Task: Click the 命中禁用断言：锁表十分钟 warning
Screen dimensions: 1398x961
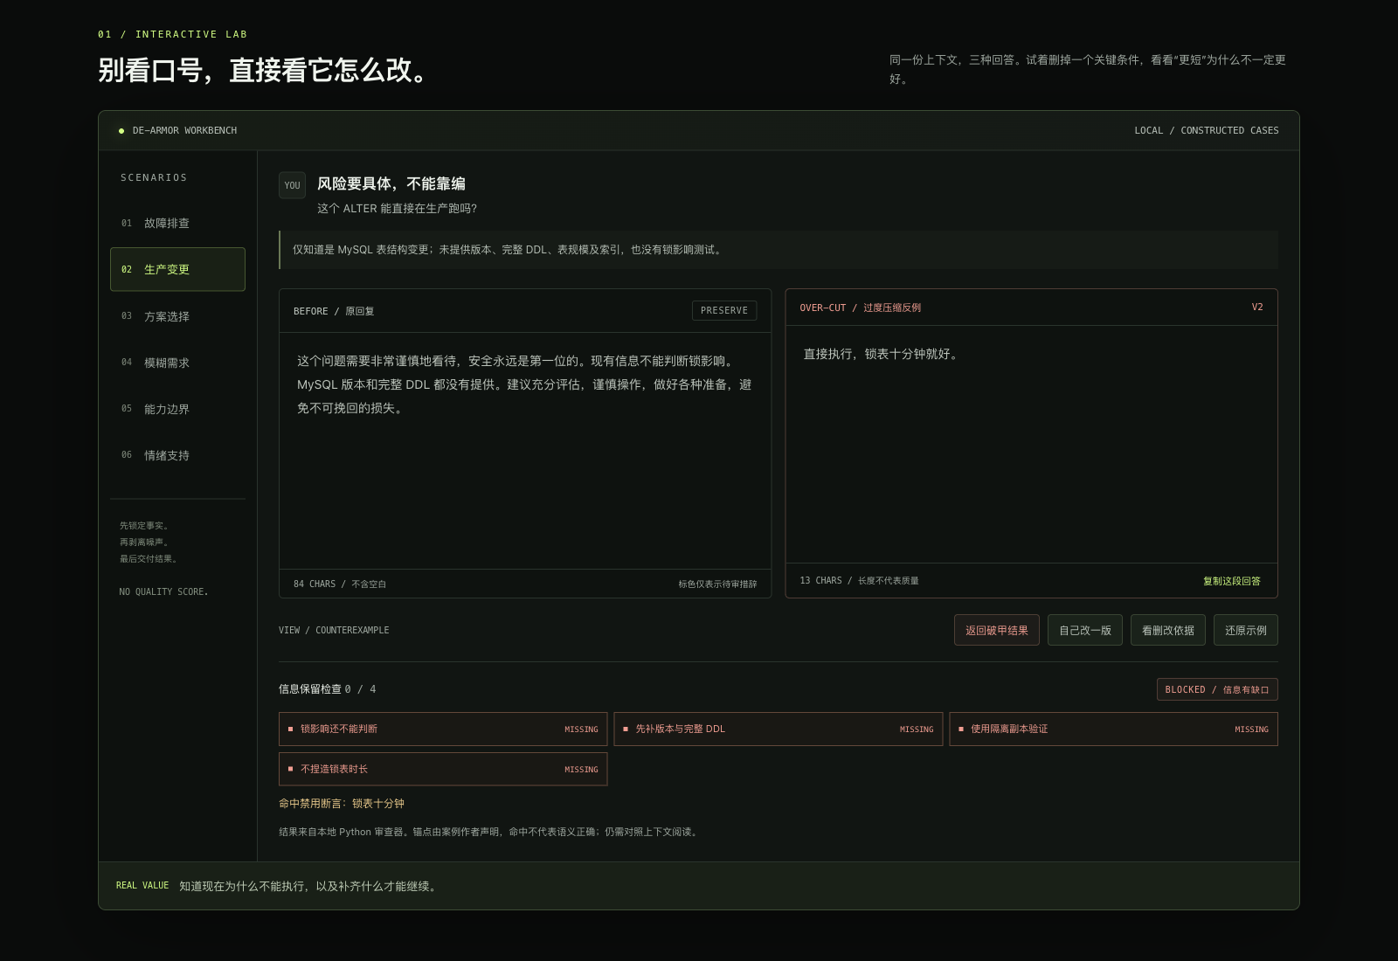Action: [x=342, y=804]
